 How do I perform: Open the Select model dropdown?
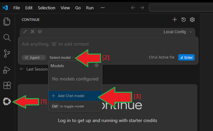tap(62, 58)
